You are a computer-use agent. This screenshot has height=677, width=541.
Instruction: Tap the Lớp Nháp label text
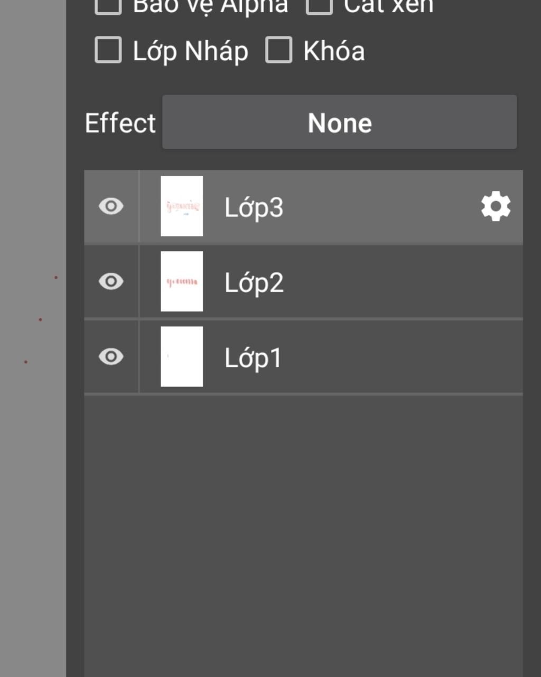click(x=190, y=51)
